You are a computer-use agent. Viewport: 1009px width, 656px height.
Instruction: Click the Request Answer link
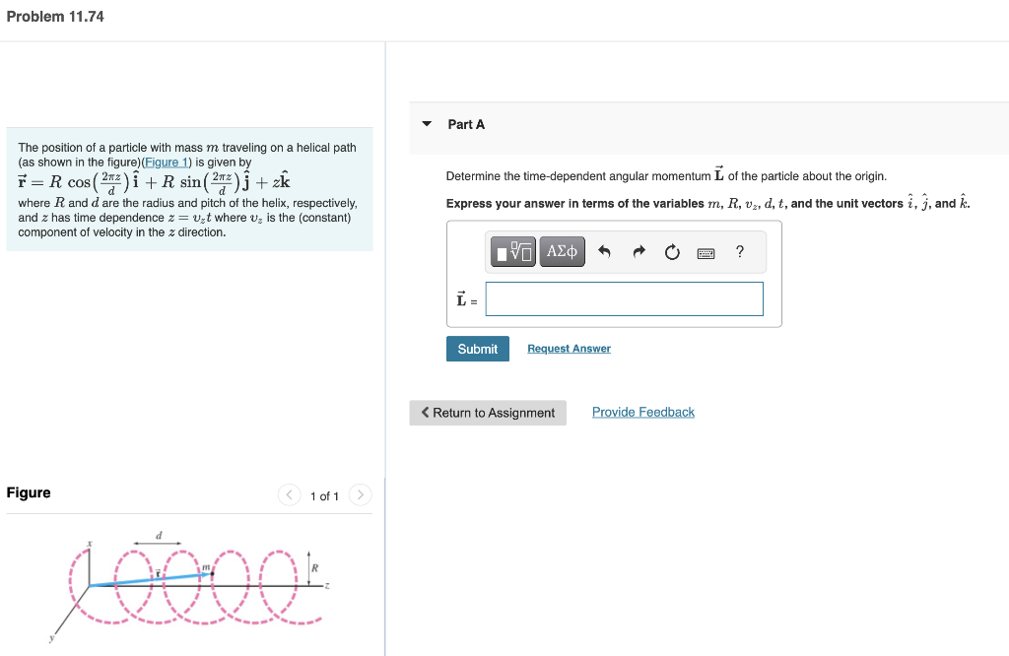point(569,348)
